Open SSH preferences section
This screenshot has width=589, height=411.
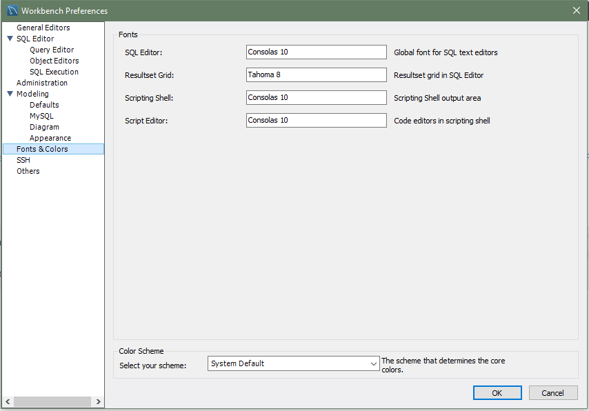(23, 160)
